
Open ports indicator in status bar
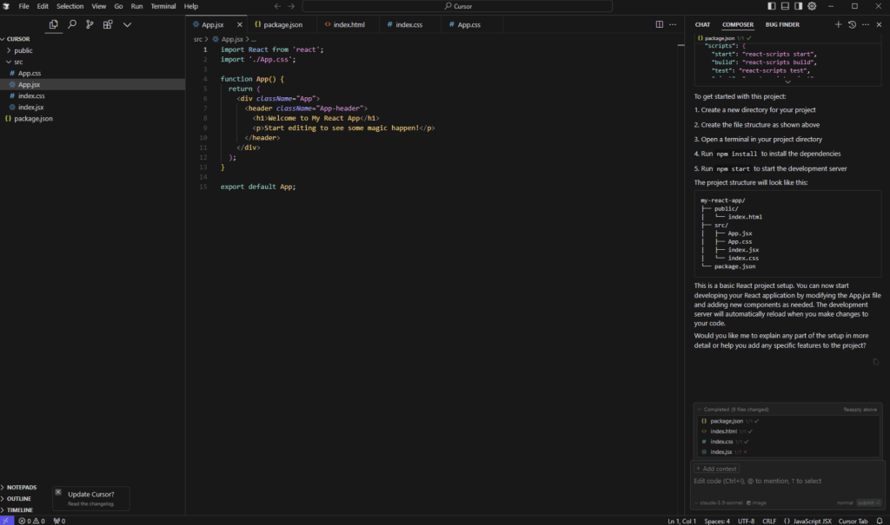(60, 521)
